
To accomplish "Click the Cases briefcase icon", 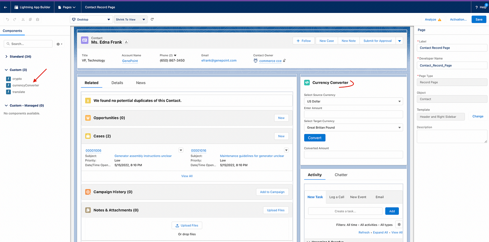I will [x=88, y=136].
